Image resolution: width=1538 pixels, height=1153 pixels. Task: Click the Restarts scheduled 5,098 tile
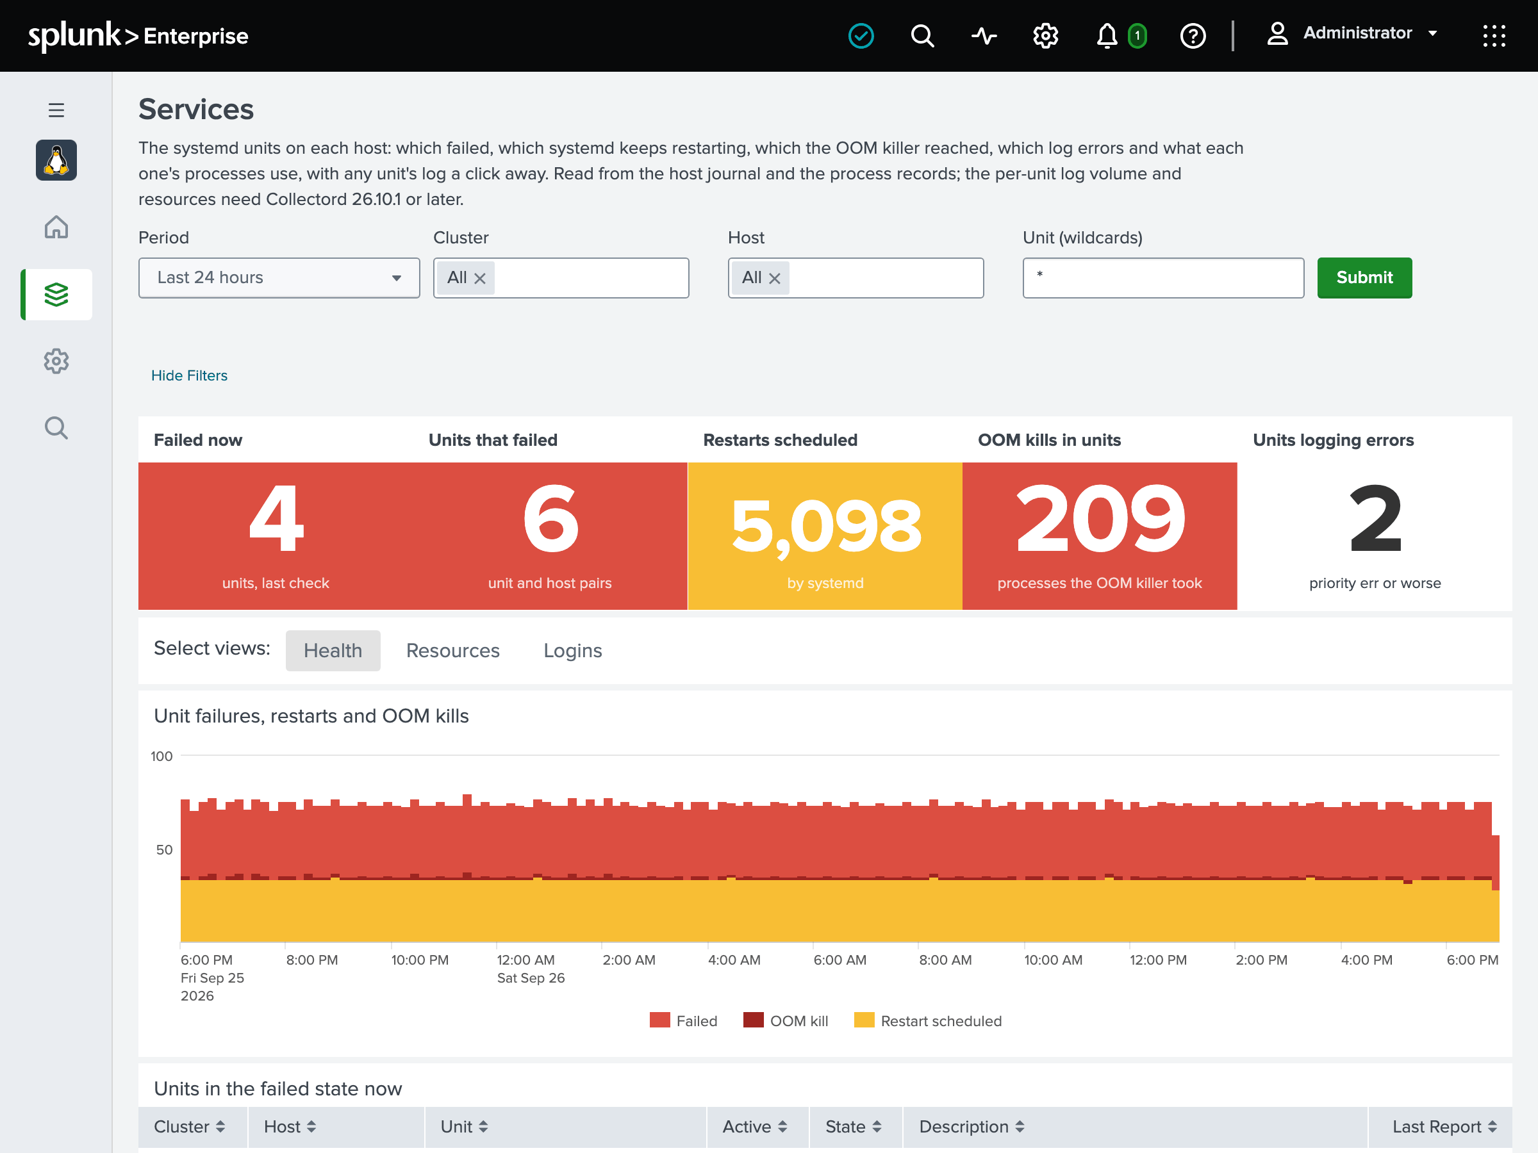coord(825,536)
